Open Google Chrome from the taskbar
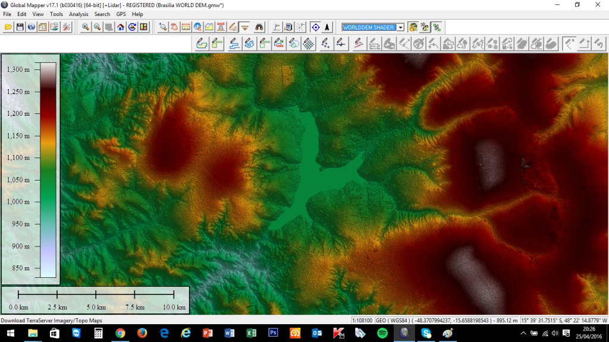Viewport: 609px width, 342px height. click(x=120, y=333)
